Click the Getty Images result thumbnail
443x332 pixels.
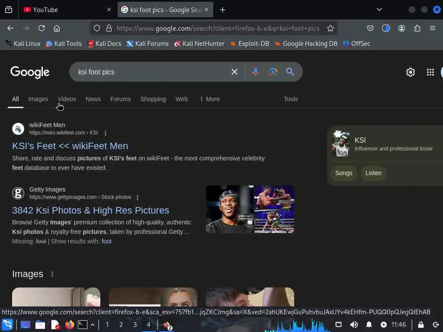click(250, 209)
